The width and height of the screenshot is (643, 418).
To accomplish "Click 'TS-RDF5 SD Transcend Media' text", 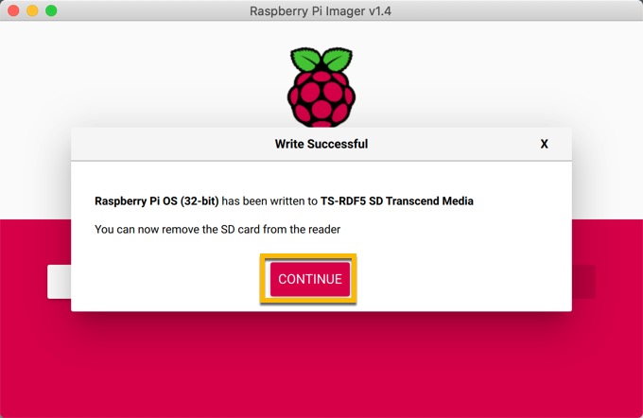I will [x=397, y=201].
